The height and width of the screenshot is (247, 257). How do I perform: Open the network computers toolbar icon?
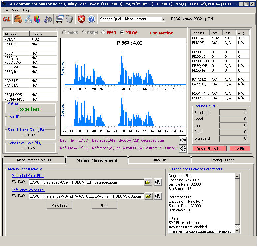28,19
